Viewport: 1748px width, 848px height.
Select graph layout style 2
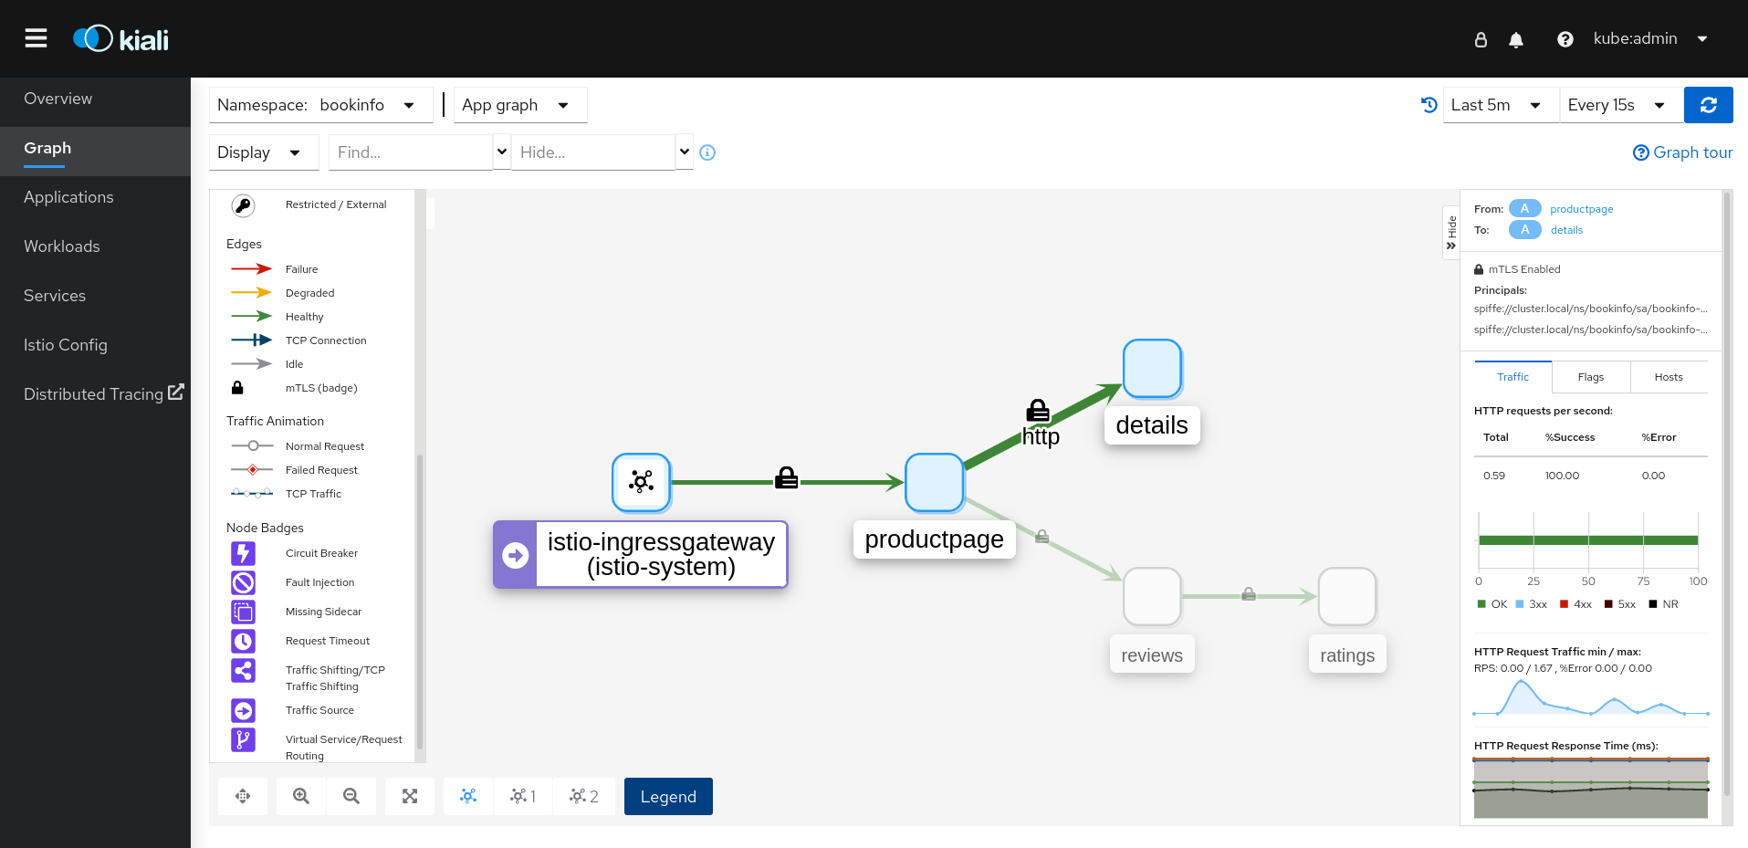[x=584, y=796]
